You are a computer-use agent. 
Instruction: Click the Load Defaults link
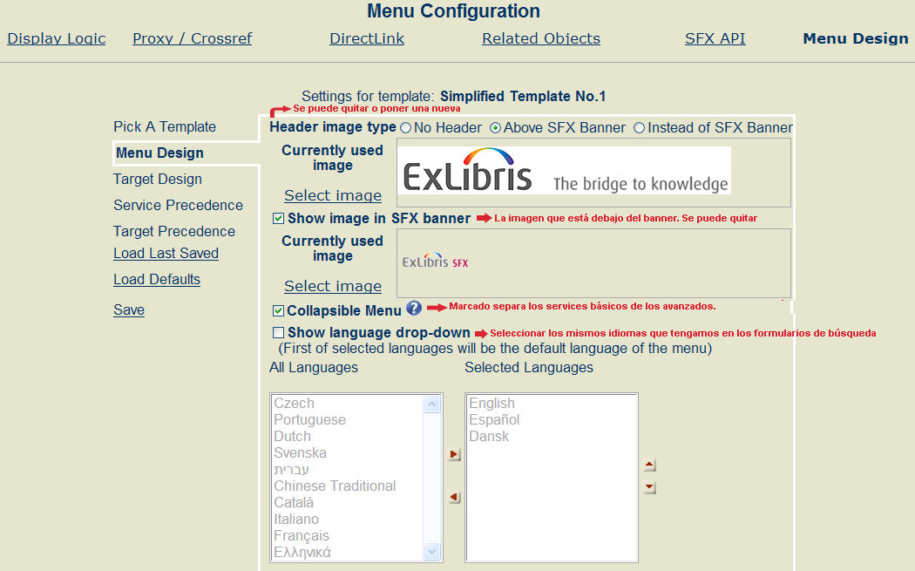pyautogui.click(x=156, y=280)
